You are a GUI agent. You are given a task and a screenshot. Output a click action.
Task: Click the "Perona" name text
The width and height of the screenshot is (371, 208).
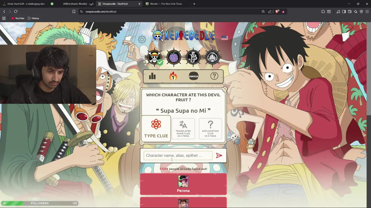click(183, 191)
